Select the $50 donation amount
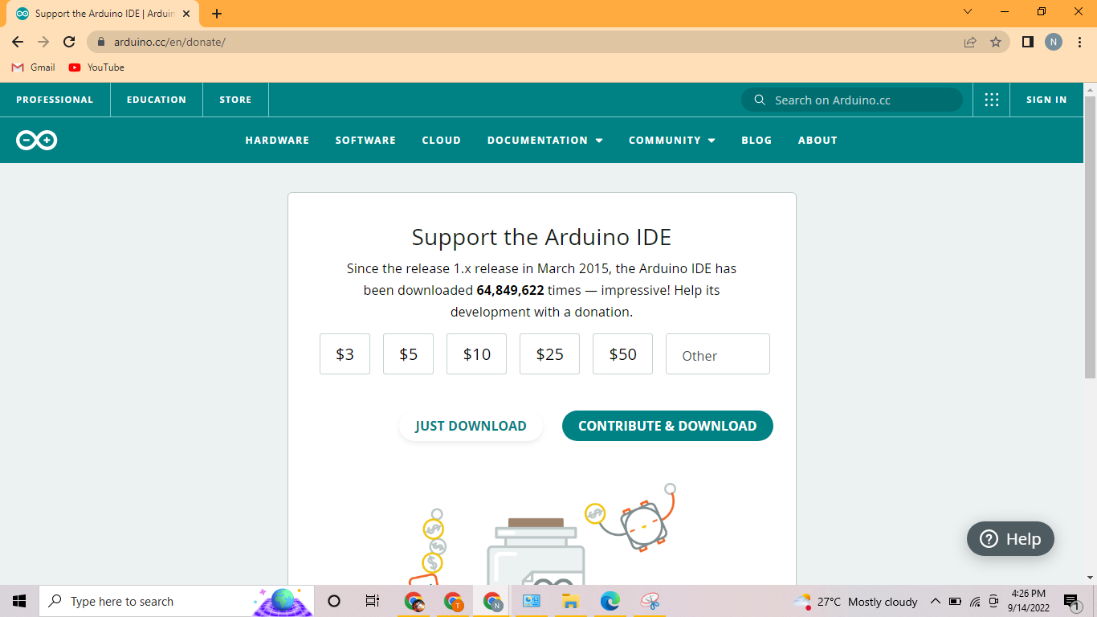This screenshot has width=1097, height=617. 622,354
